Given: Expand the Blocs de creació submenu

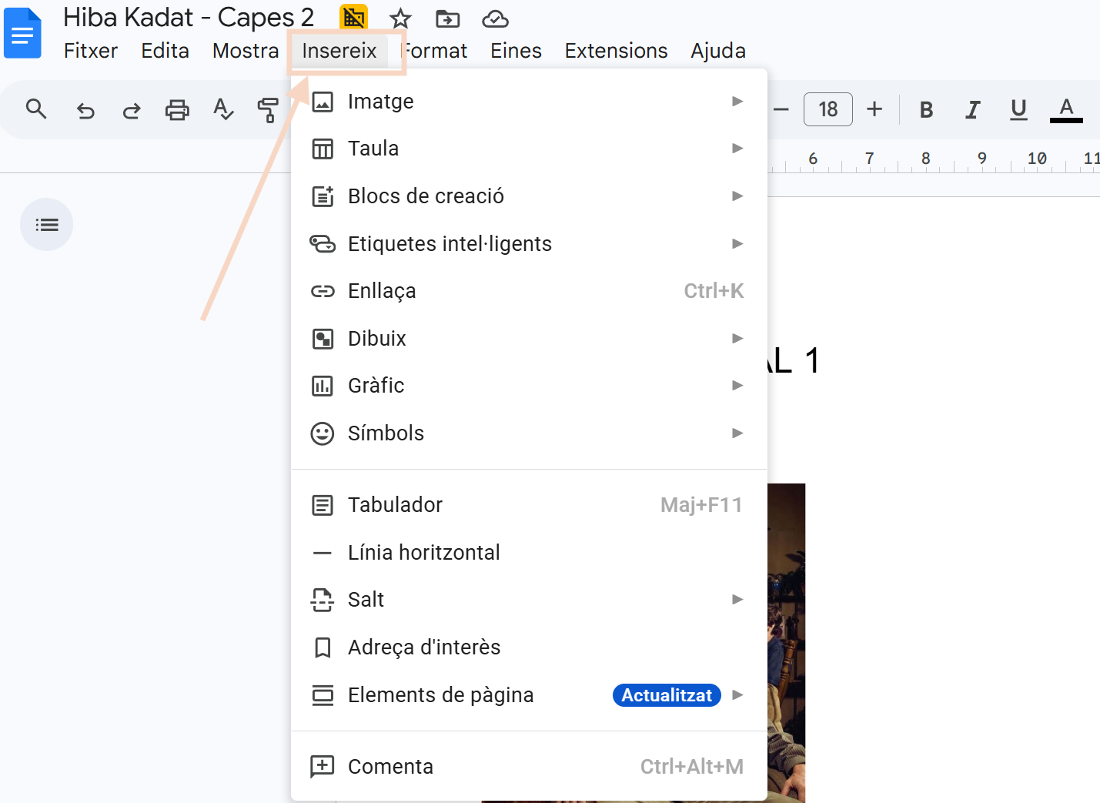Looking at the screenshot, I should 529,196.
